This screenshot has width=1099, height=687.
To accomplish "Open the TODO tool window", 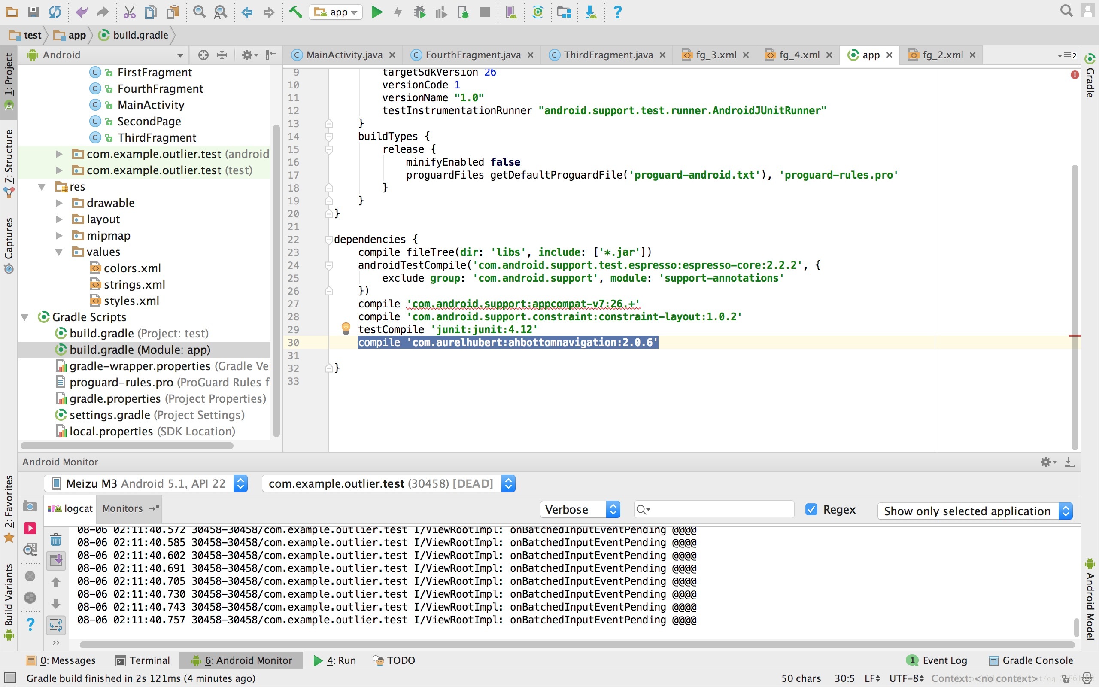I will tap(394, 660).
